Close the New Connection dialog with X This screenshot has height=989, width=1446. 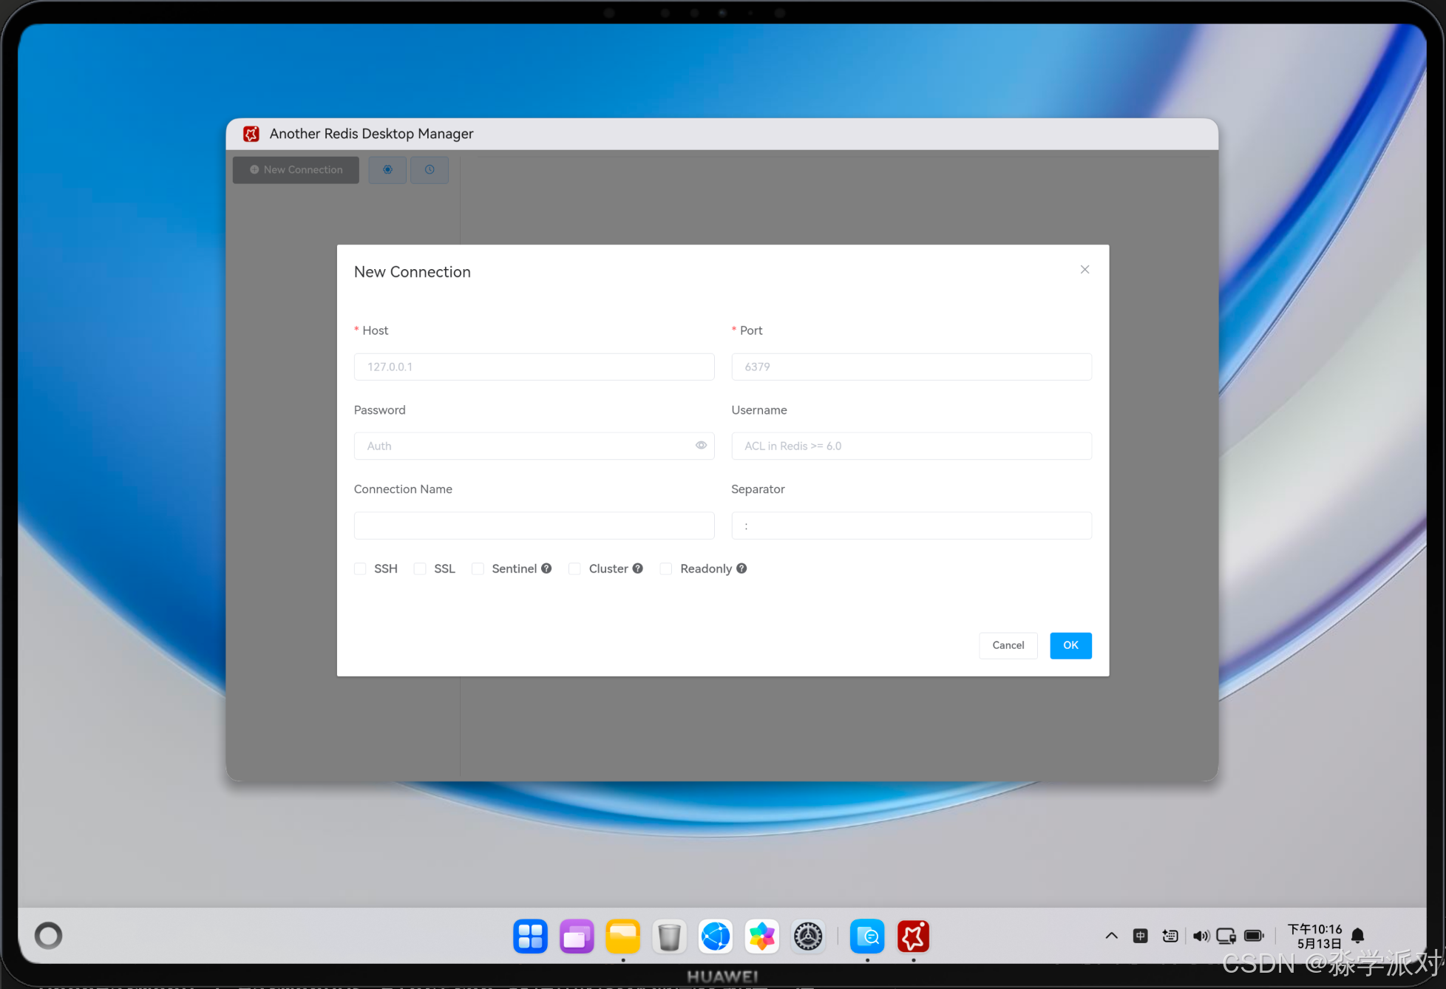pos(1084,269)
